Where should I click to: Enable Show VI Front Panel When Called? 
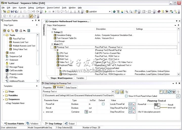[x=126, y=96]
